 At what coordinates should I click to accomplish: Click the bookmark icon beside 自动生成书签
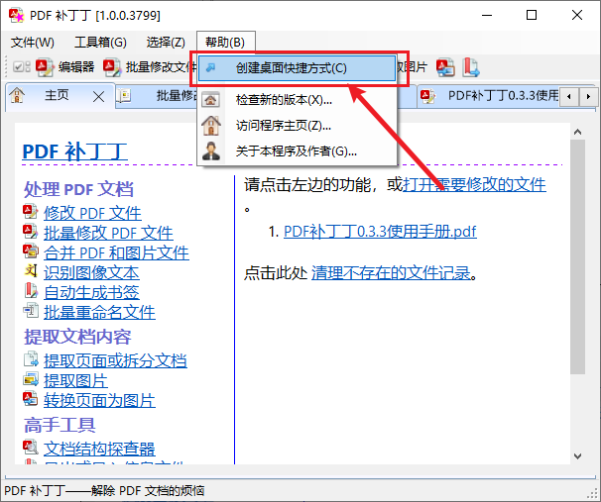click(31, 291)
